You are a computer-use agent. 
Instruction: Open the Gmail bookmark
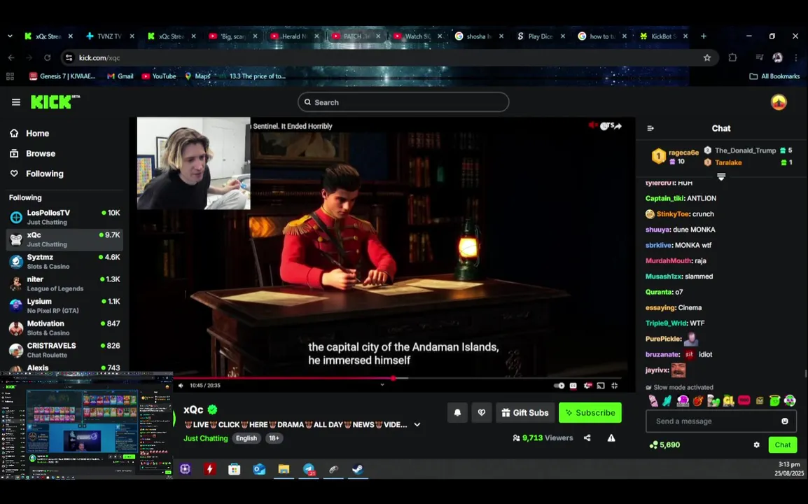[x=120, y=76]
